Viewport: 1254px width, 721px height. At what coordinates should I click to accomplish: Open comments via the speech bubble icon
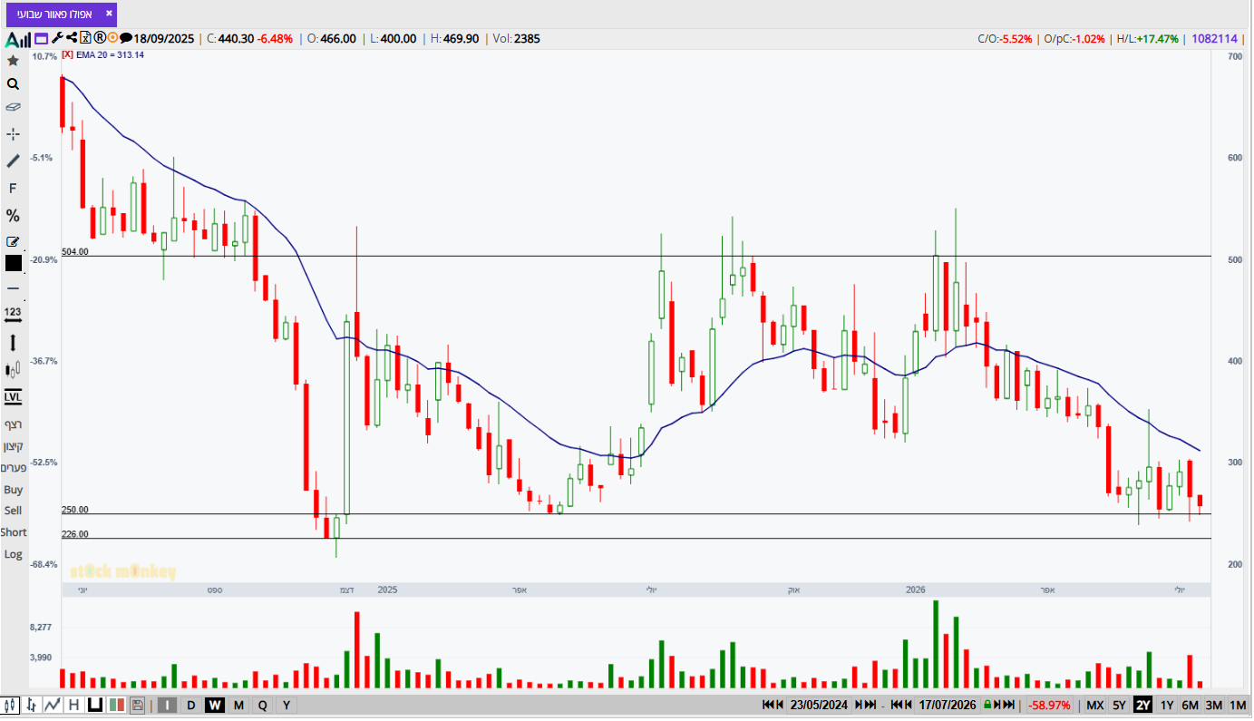point(126,38)
